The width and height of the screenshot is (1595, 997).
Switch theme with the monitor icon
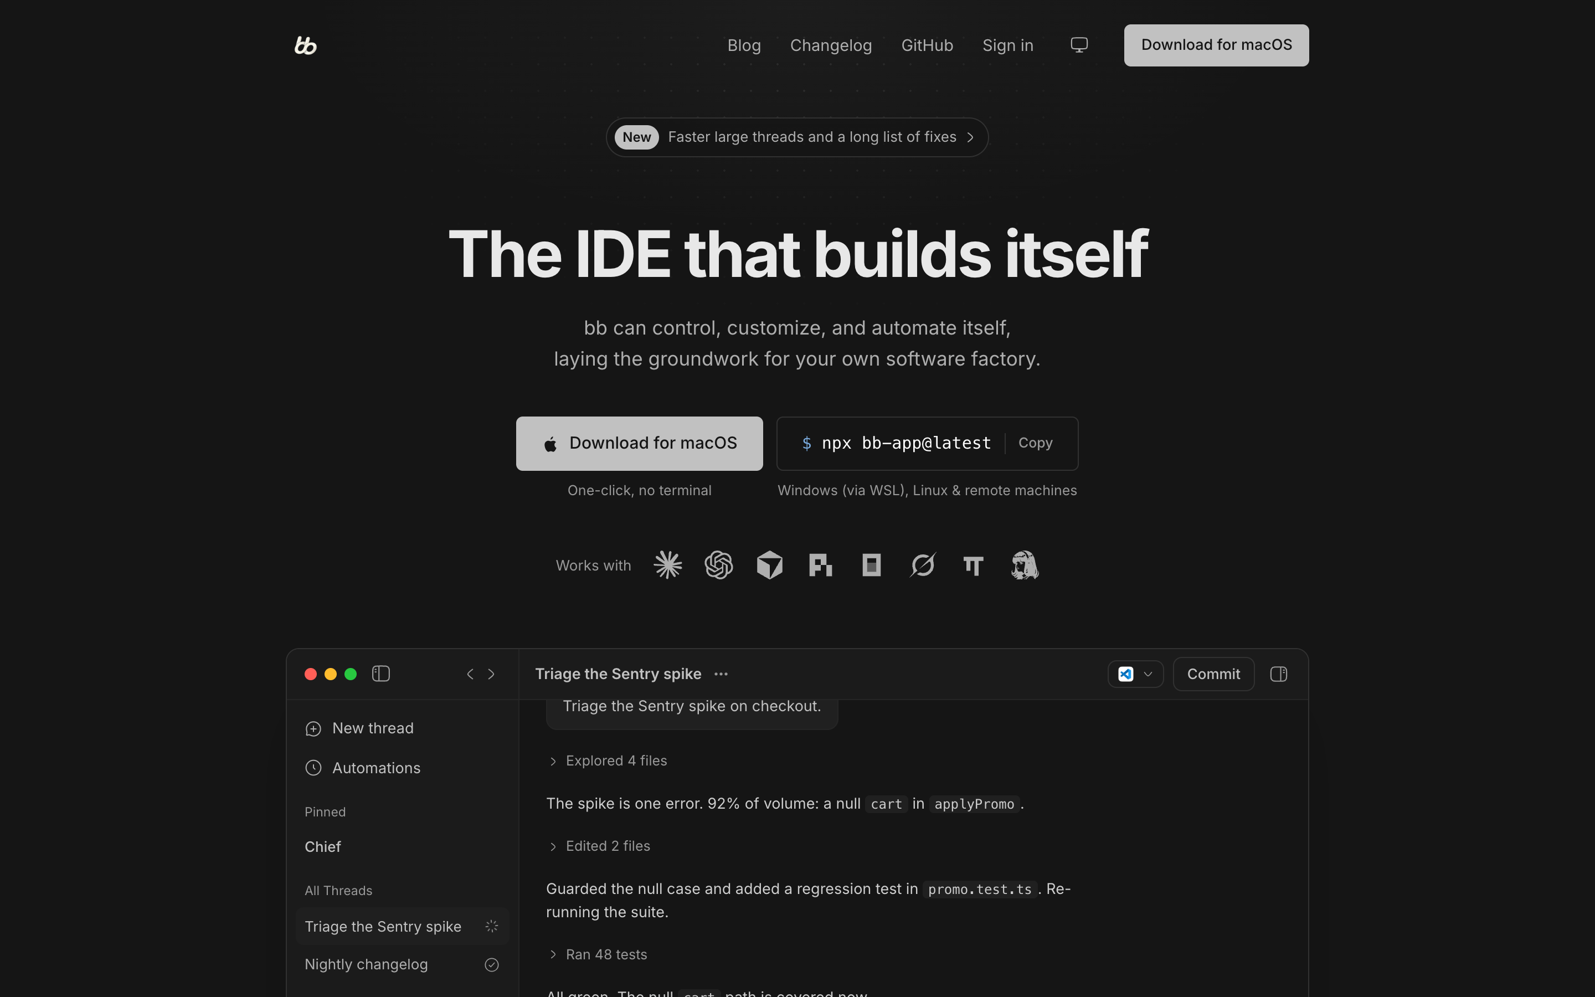(1079, 45)
